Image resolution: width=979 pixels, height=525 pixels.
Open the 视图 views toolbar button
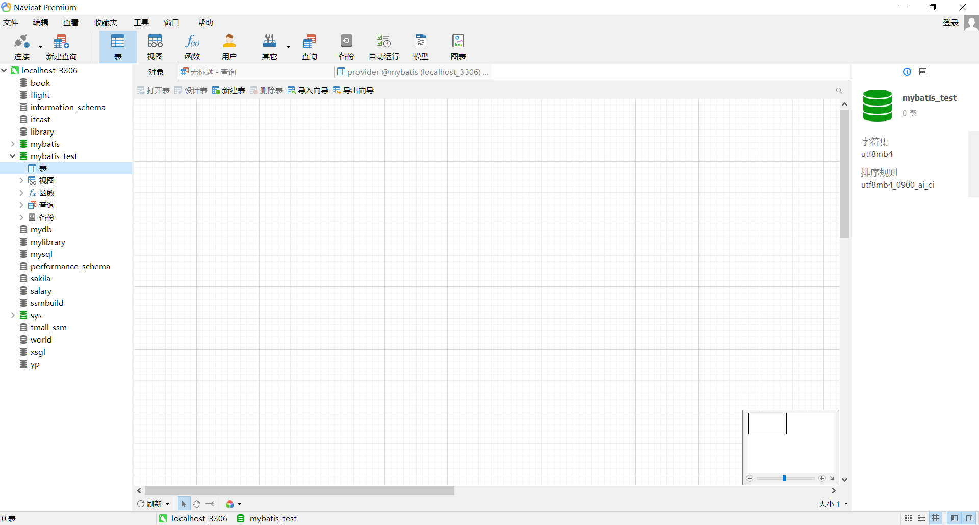[x=155, y=47]
